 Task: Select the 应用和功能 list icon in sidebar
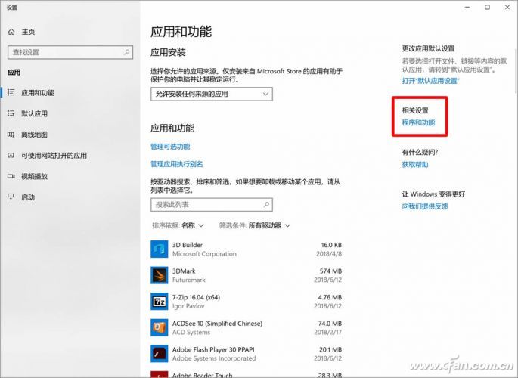tap(11, 93)
